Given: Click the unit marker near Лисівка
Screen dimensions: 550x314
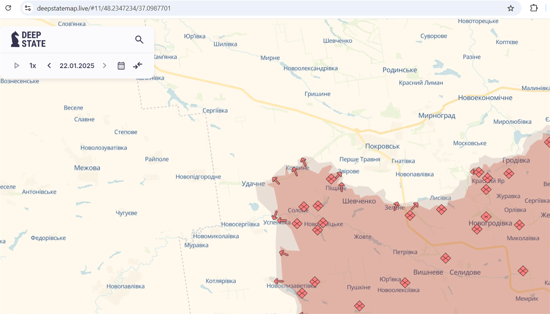Looking at the screenshot, I should (x=441, y=210).
